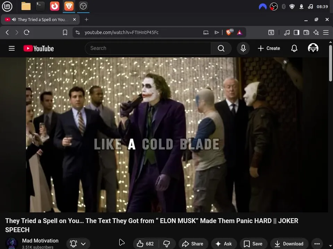
Task: Open the Files folder launcher in panel
Action: point(26,6)
